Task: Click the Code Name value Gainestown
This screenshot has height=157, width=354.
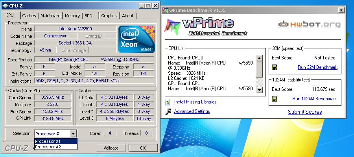Action: pos(56,36)
